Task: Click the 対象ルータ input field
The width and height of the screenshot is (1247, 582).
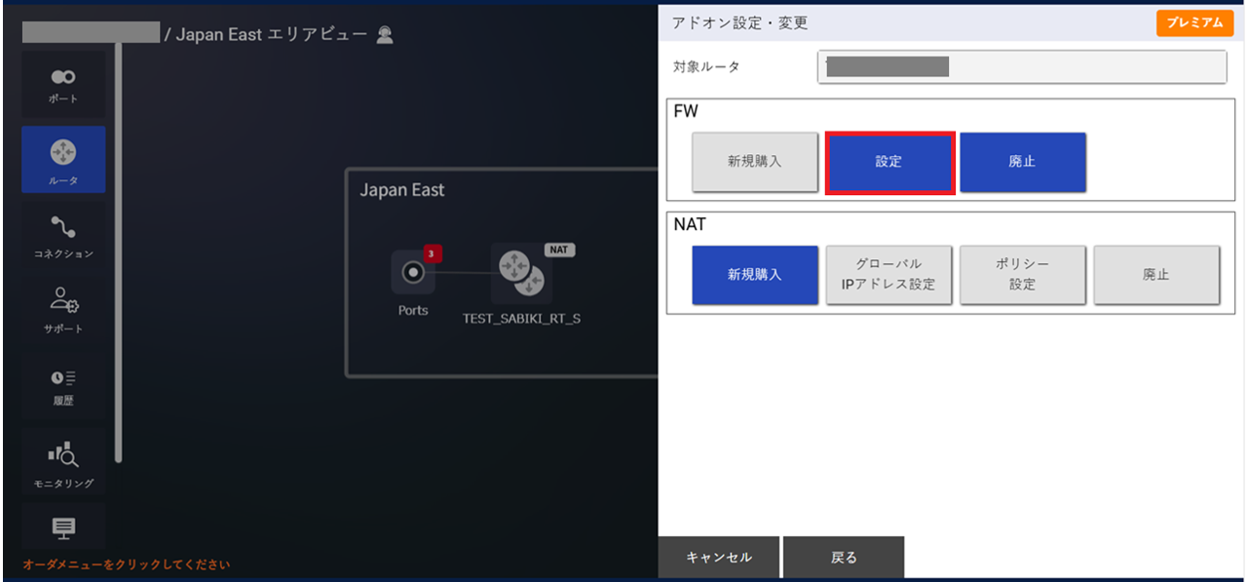Action: [x=1021, y=66]
